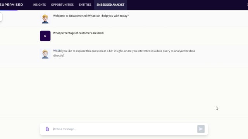The width and height of the screenshot is (248, 139).
Task: Click the empty chat area below the messages
Action: [x=124, y=92]
